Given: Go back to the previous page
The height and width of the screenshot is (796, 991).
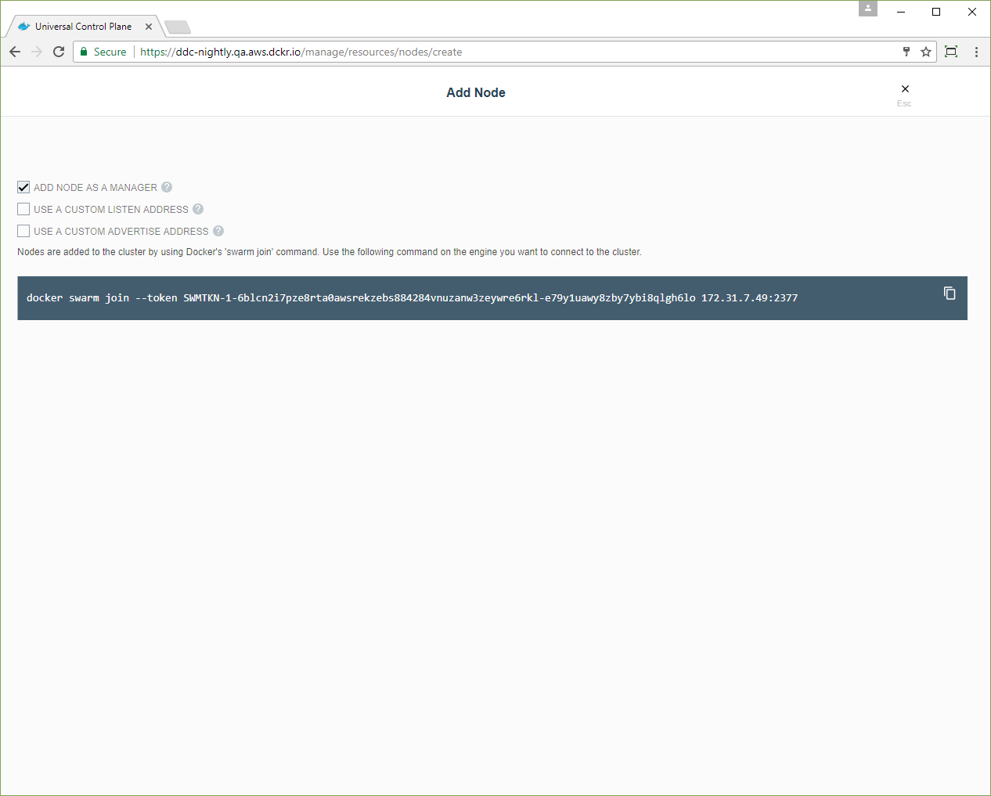Looking at the screenshot, I should (15, 52).
